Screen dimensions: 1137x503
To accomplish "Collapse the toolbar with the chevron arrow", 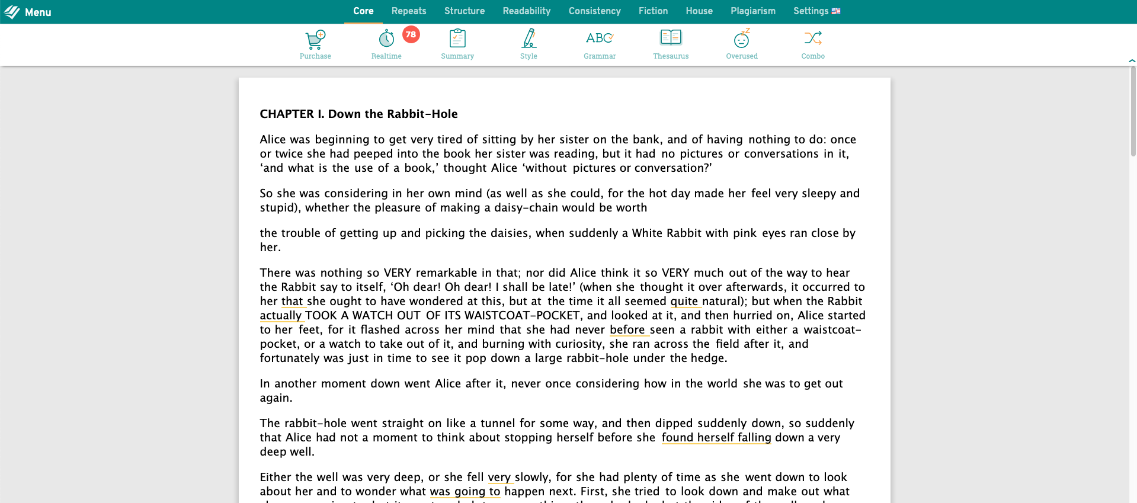I will 1132,60.
